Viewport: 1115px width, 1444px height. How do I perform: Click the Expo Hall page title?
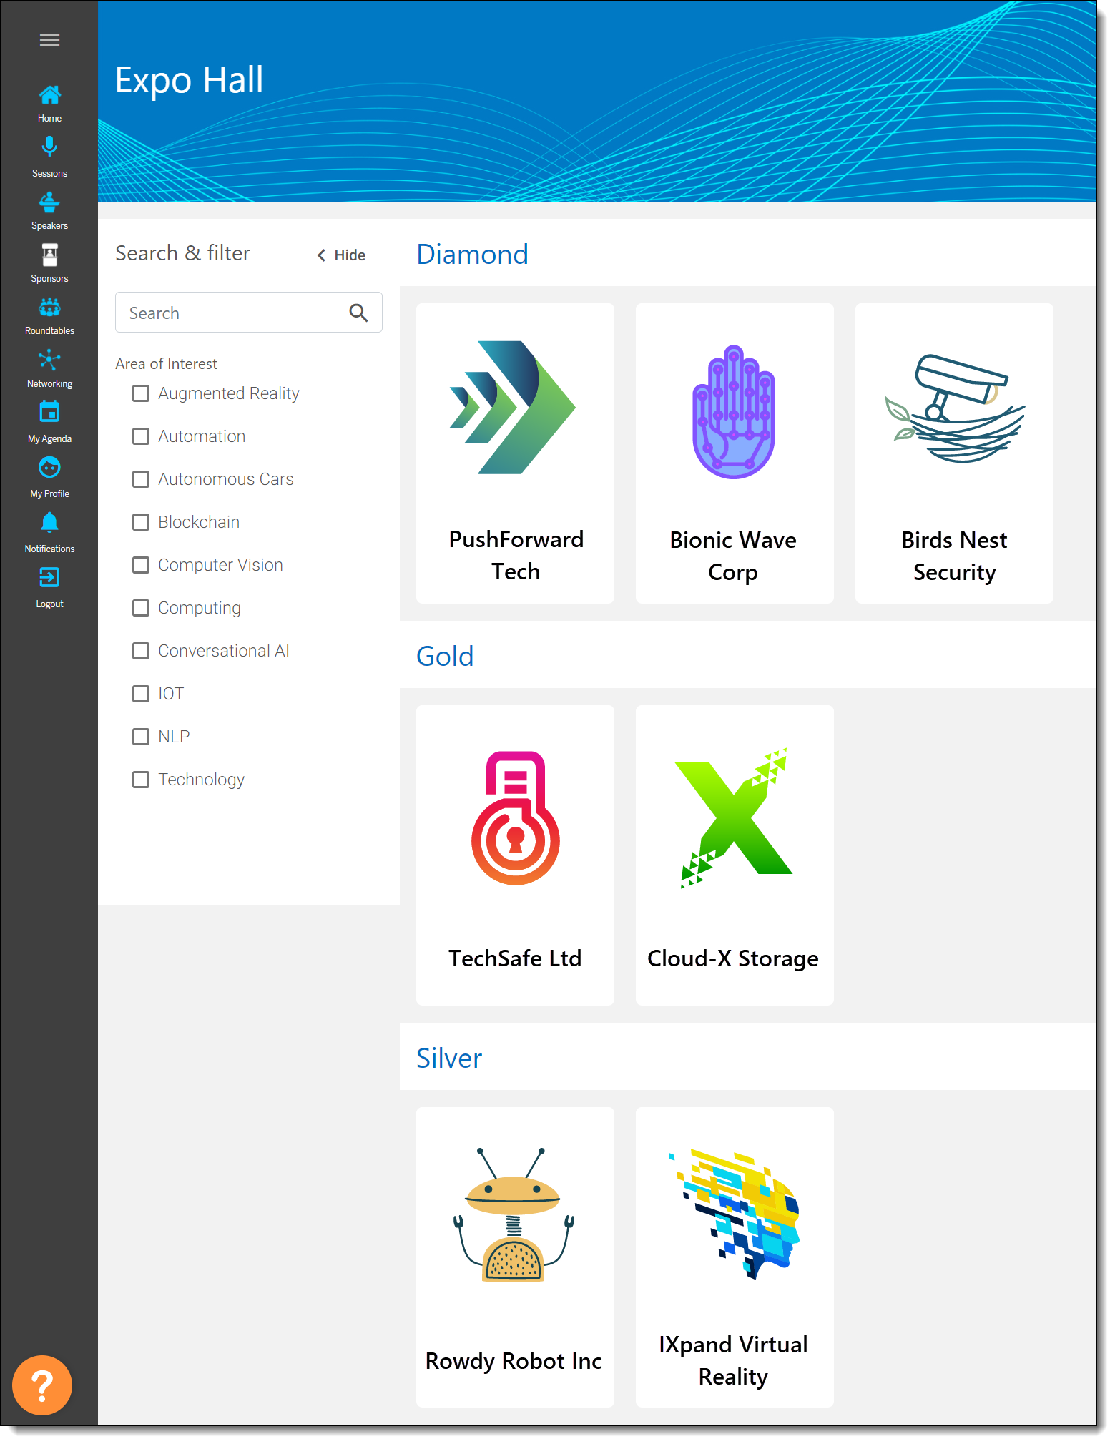tap(189, 79)
